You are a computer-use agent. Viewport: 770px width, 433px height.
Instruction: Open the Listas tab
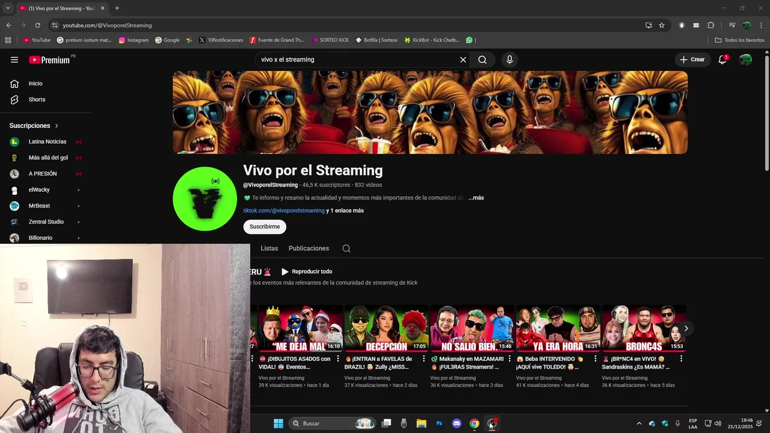point(269,248)
